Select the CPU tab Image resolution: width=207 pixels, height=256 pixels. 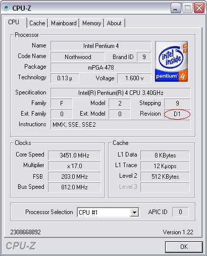14,22
